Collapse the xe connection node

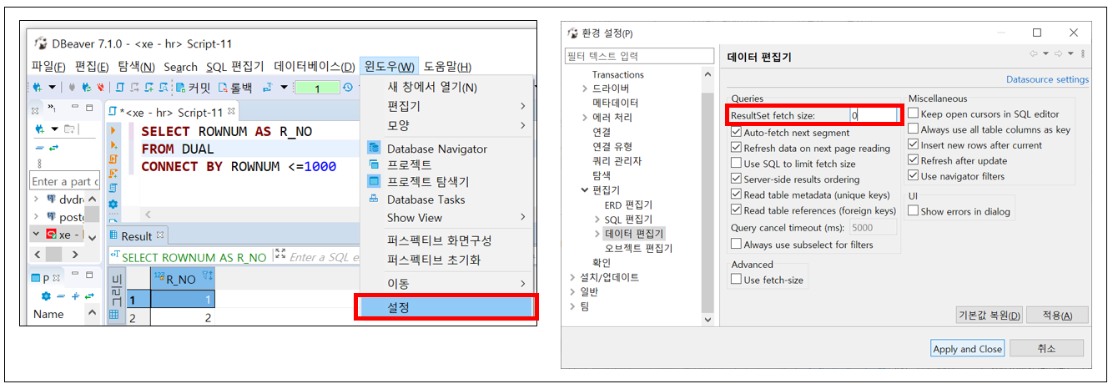[37, 235]
